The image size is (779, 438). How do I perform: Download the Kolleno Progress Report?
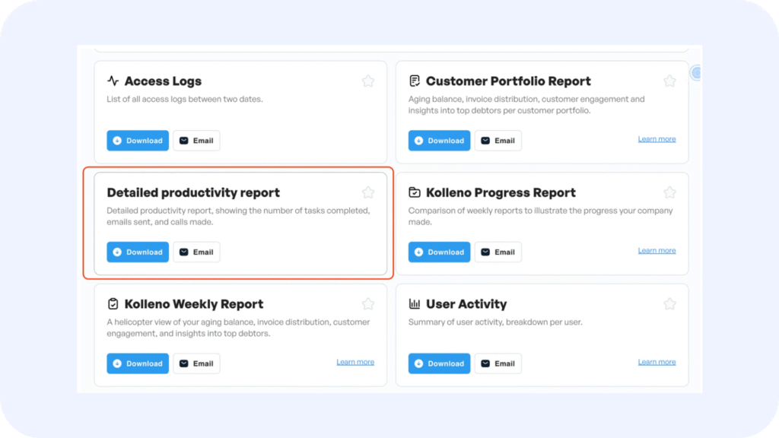click(x=439, y=252)
